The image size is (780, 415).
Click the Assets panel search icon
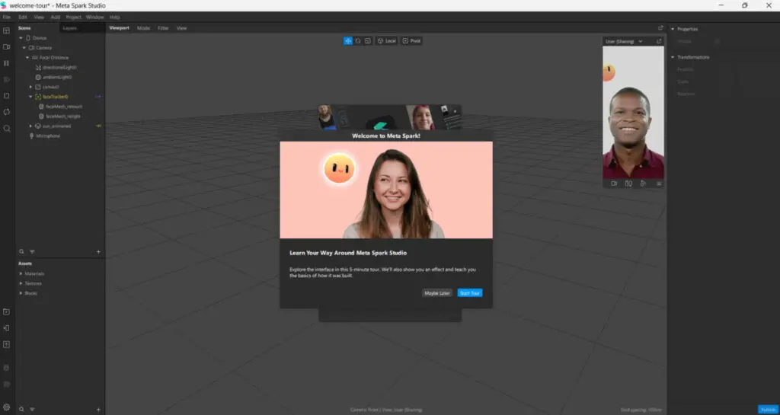pyautogui.click(x=21, y=410)
